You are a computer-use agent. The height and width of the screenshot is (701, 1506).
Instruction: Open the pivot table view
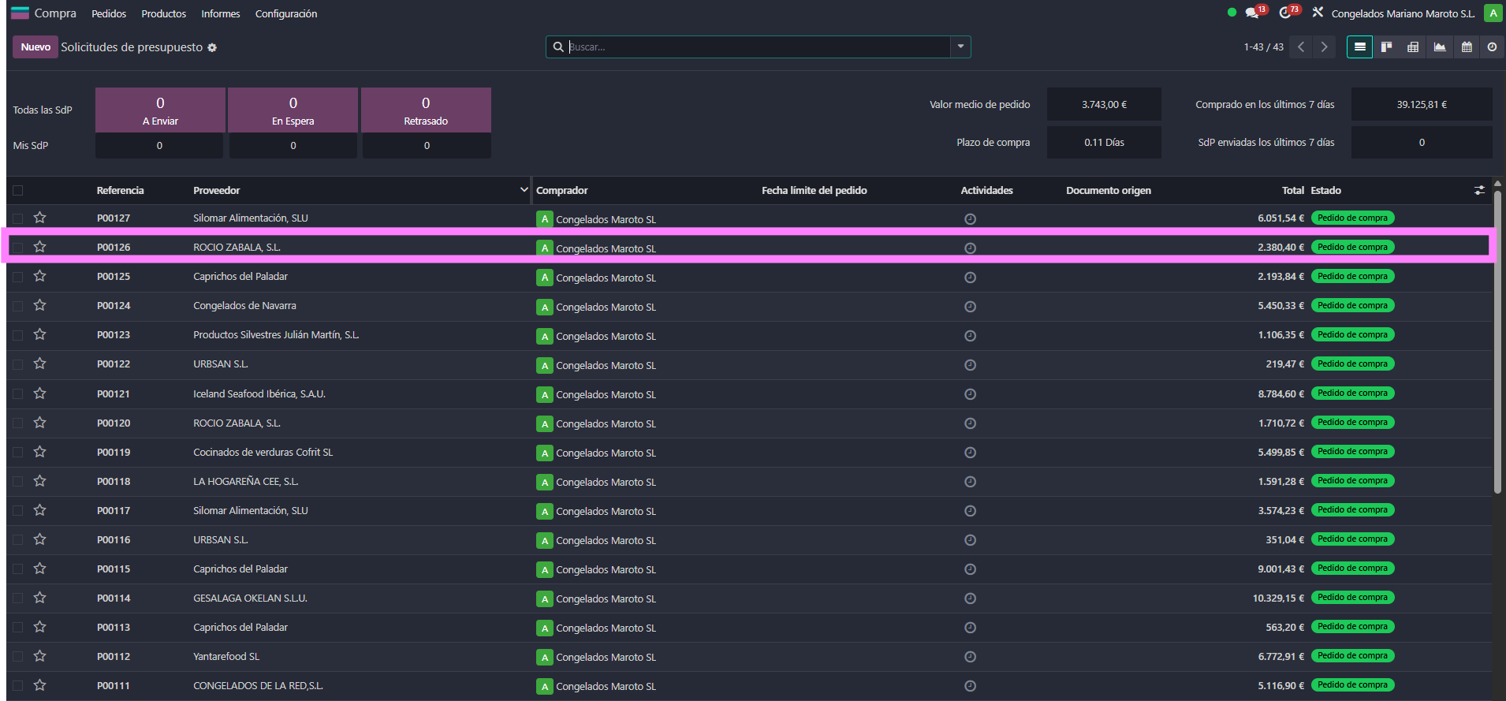pyautogui.click(x=1413, y=47)
